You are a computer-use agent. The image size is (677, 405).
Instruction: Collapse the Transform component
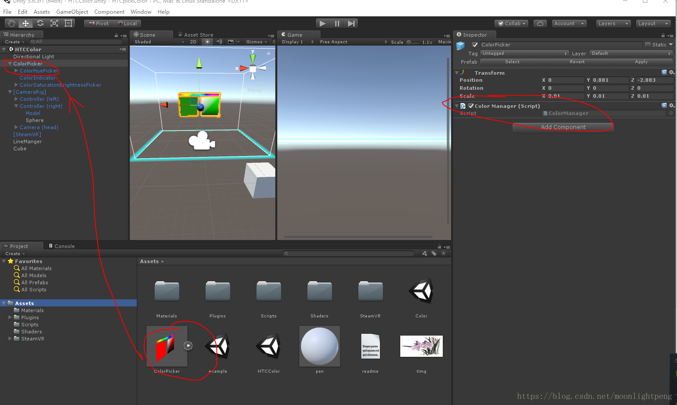(456, 73)
